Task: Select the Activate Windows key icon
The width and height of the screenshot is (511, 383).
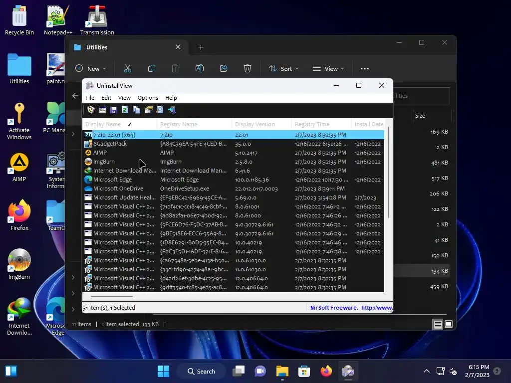Action: point(19,121)
